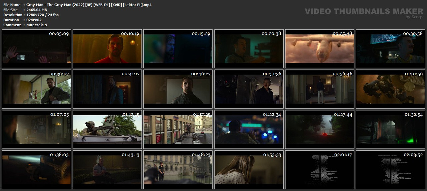Pick the thumbnail timed 01:01:56
427x191 pixels.
click(x=390, y=89)
